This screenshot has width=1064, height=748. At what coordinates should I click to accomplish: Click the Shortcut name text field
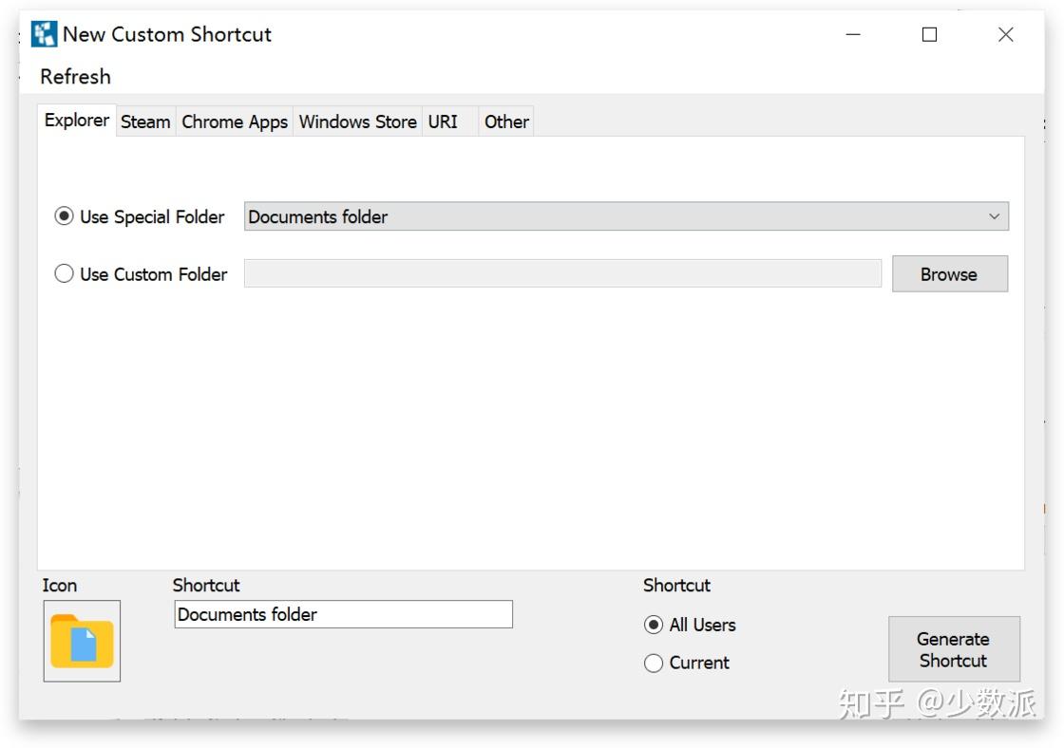(x=343, y=614)
